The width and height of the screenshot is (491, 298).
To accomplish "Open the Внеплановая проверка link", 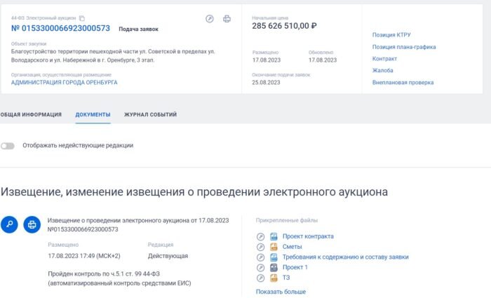I will [x=403, y=82].
